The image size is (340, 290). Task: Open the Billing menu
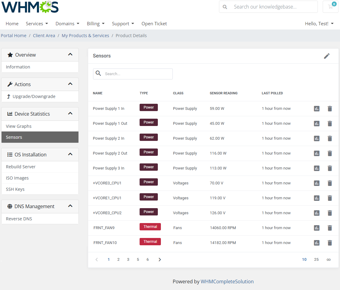click(95, 24)
